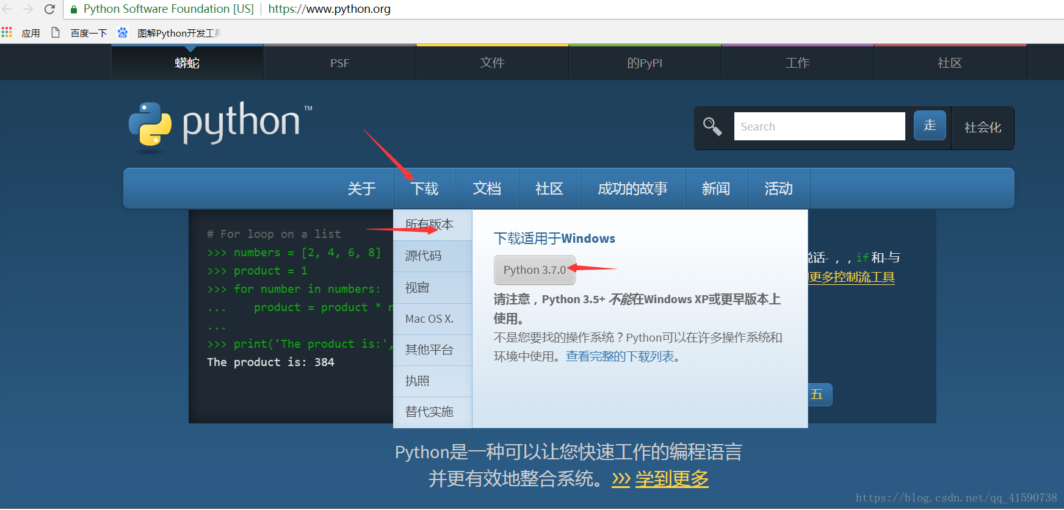
Task: Open the 更多控制流工具 link
Action: [x=852, y=277]
